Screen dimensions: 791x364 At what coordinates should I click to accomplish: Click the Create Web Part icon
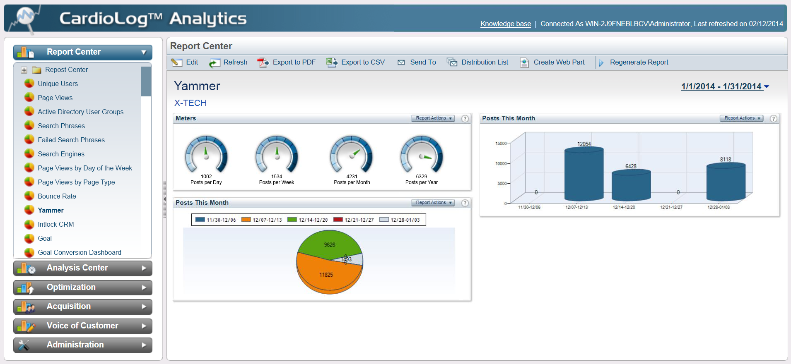tap(524, 62)
